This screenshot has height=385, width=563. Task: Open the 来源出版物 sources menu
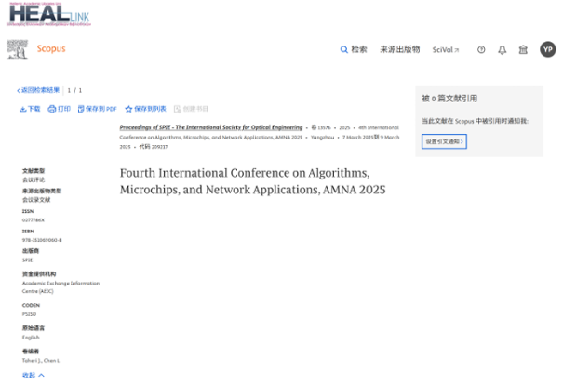[x=399, y=49]
